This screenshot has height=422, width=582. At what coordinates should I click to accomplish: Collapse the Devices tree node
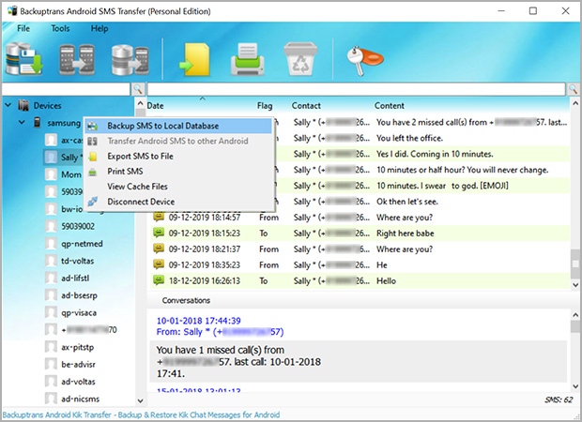click(x=8, y=105)
